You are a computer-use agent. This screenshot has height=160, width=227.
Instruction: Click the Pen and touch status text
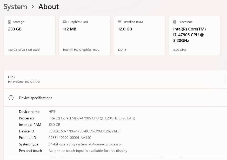click(x=88, y=151)
